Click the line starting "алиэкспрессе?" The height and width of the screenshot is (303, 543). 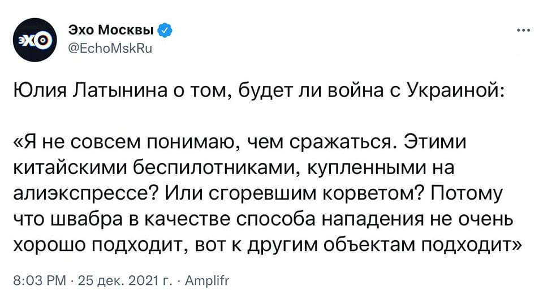[x=258, y=193]
